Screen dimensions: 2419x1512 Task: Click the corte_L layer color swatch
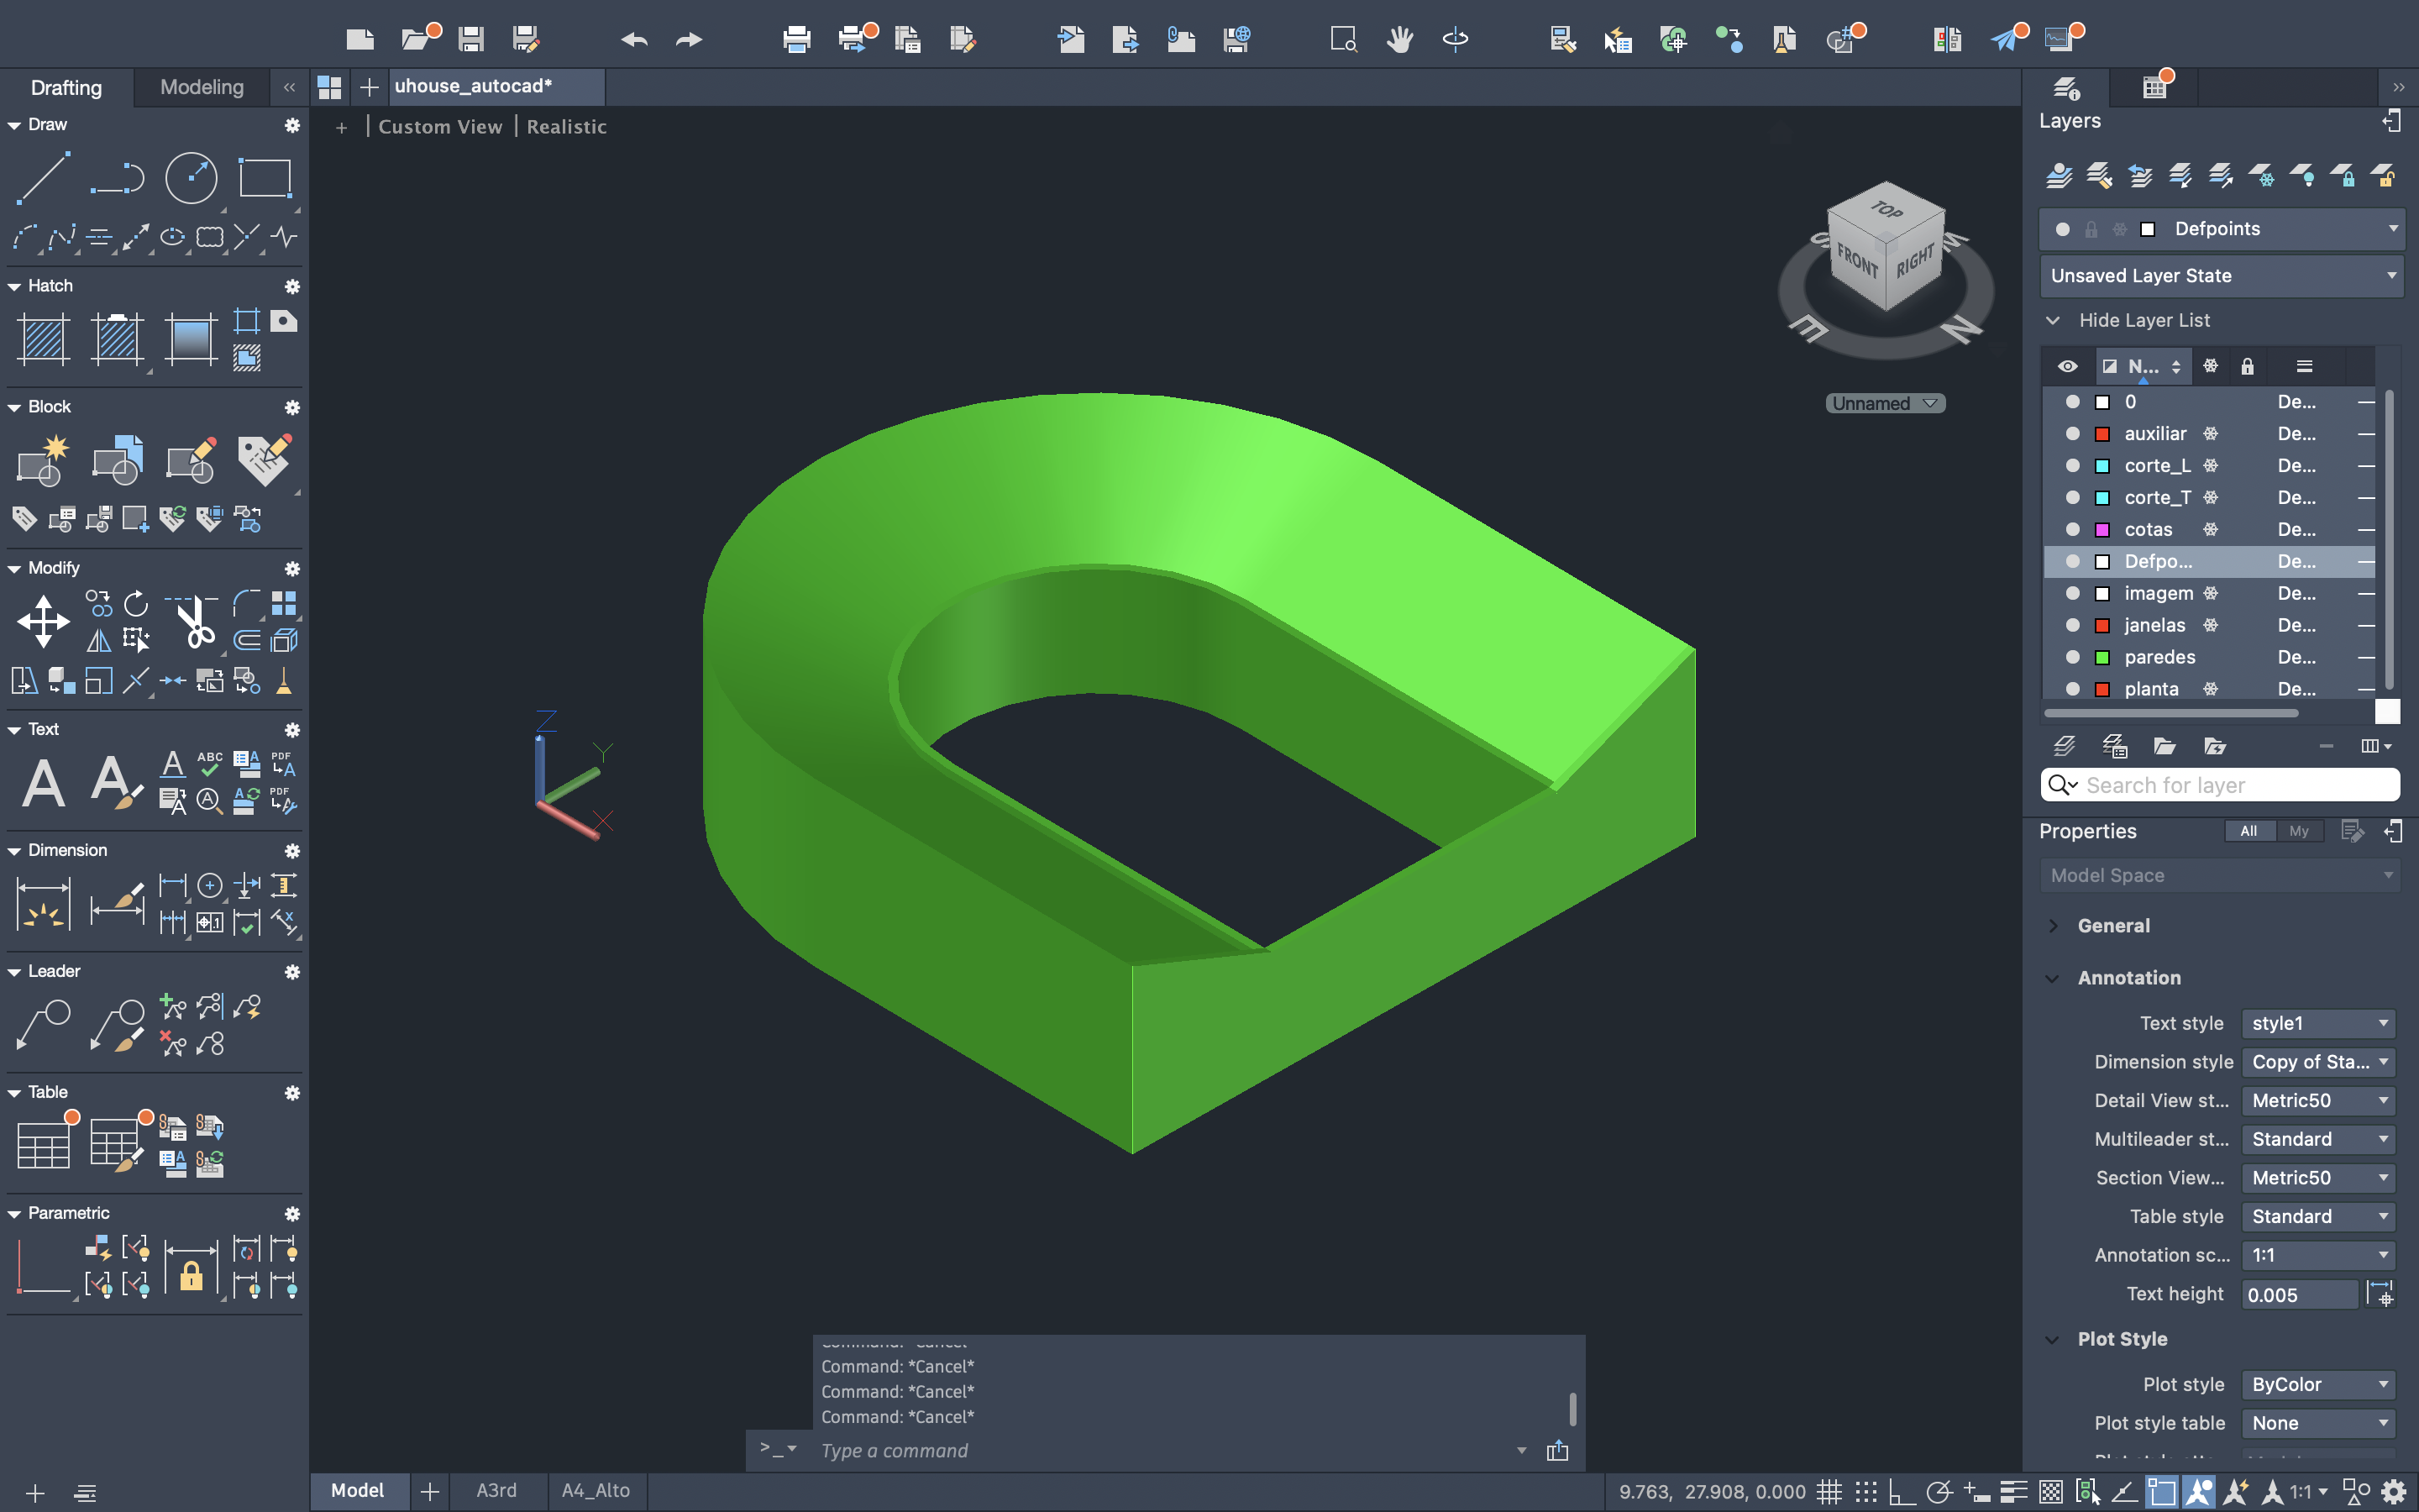(2102, 466)
